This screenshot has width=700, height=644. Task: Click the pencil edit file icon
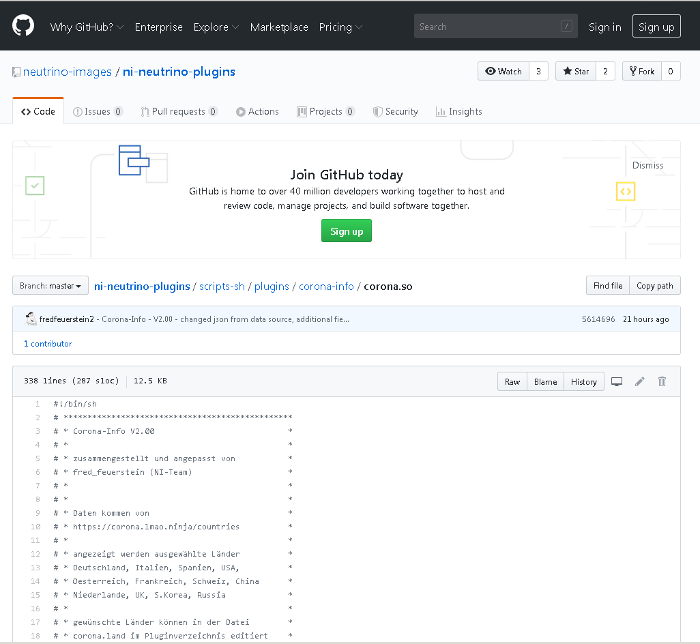coord(639,382)
